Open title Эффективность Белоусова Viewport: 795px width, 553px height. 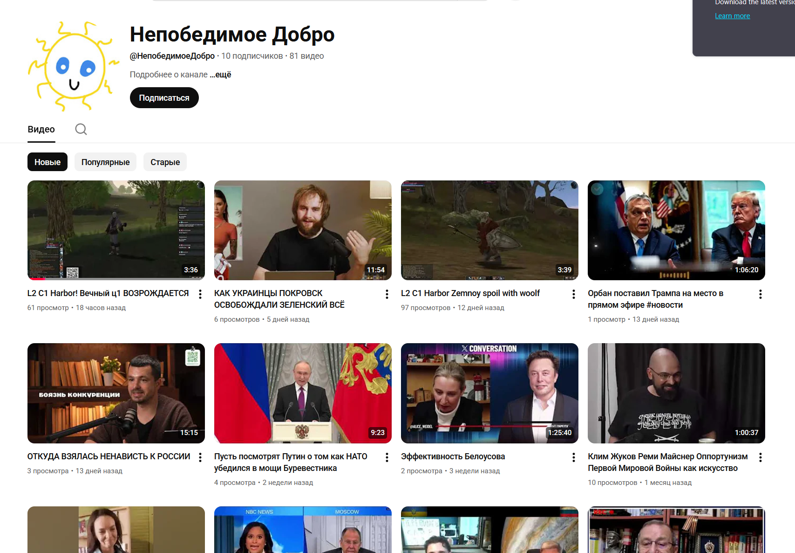pyautogui.click(x=453, y=456)
